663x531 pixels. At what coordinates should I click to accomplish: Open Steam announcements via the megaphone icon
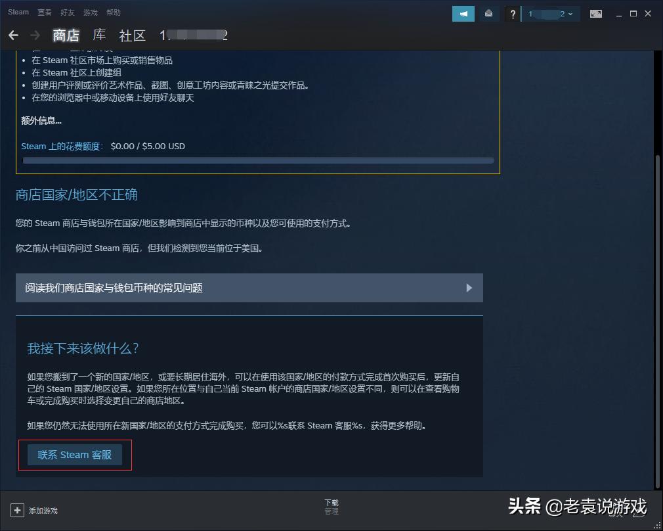[x=463, y=13]
